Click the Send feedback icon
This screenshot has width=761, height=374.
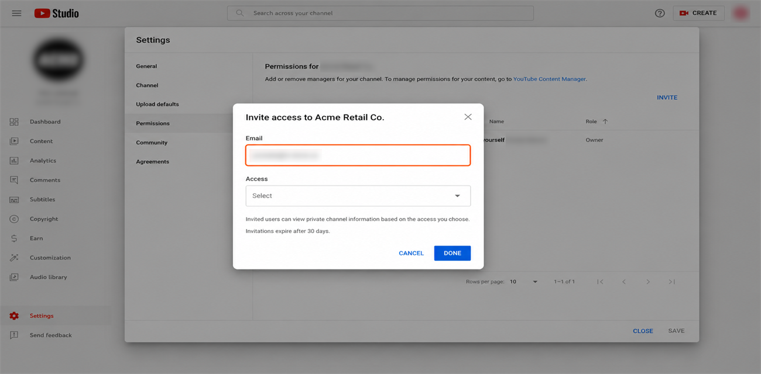coord(14,335)
